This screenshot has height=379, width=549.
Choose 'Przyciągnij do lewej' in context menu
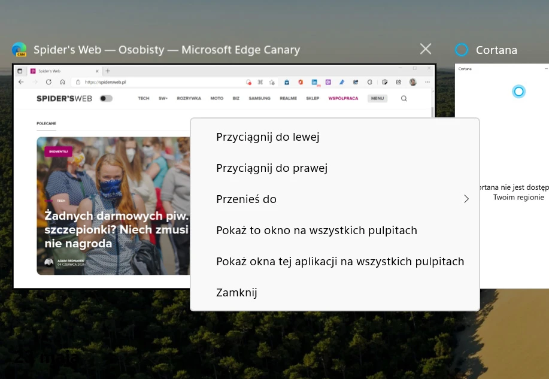click(335, 137)
